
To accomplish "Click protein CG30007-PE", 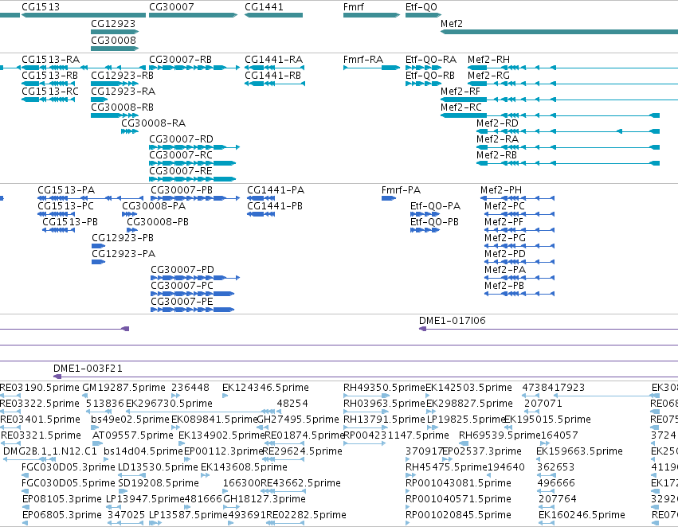I will coord(182,302).
